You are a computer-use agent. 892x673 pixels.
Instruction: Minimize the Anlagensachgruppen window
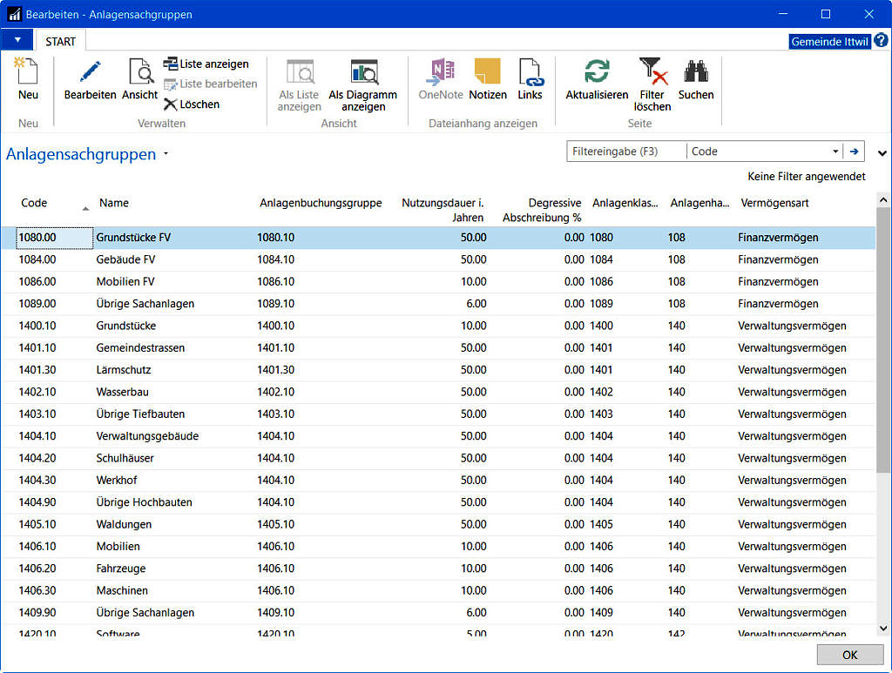[783, 14]
